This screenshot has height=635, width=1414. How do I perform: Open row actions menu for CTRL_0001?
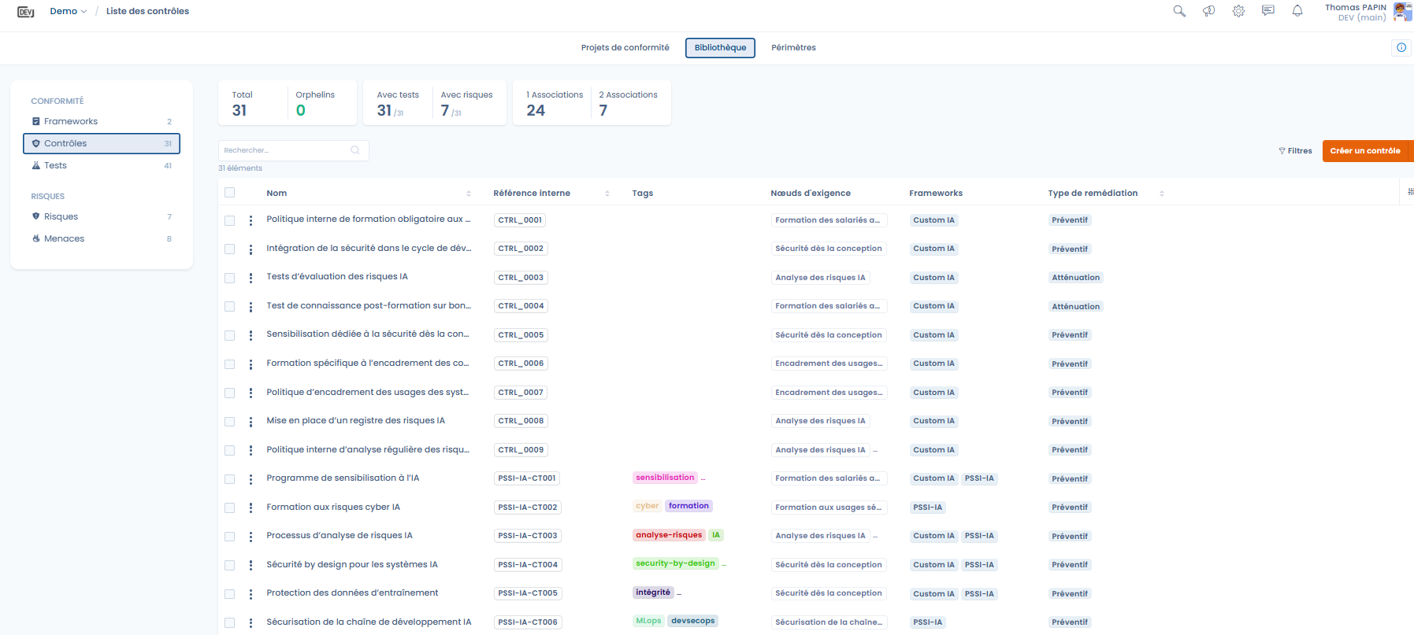point(251,220)
